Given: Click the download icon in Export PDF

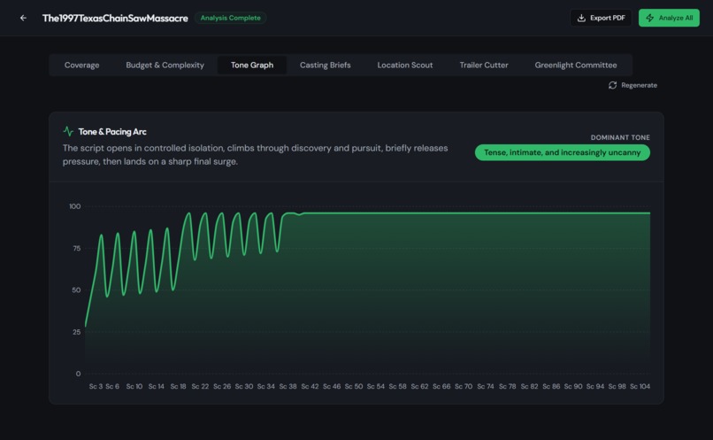Looking at the screenshot, I should 581,18.
